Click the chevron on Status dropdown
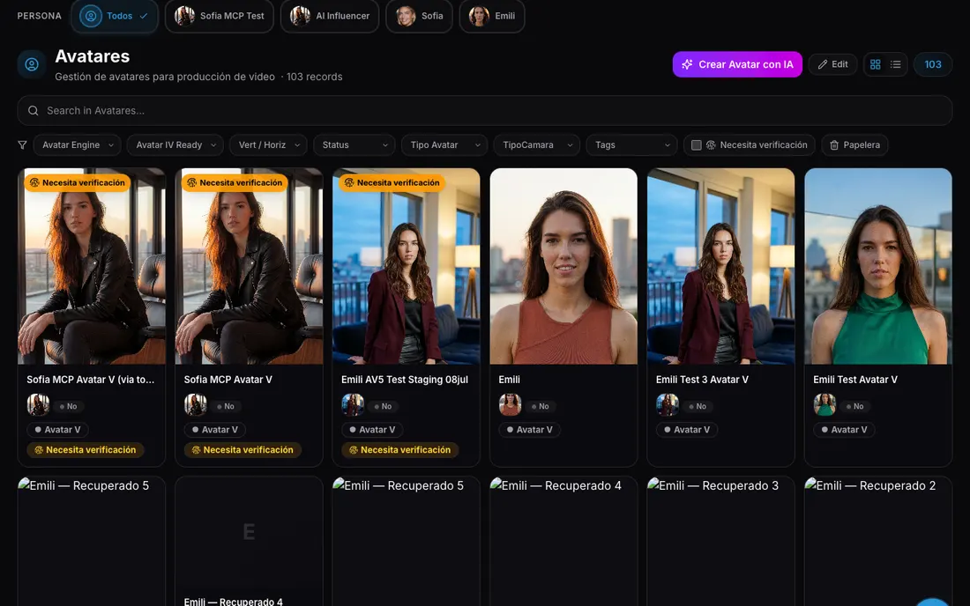 coord(384,145)
